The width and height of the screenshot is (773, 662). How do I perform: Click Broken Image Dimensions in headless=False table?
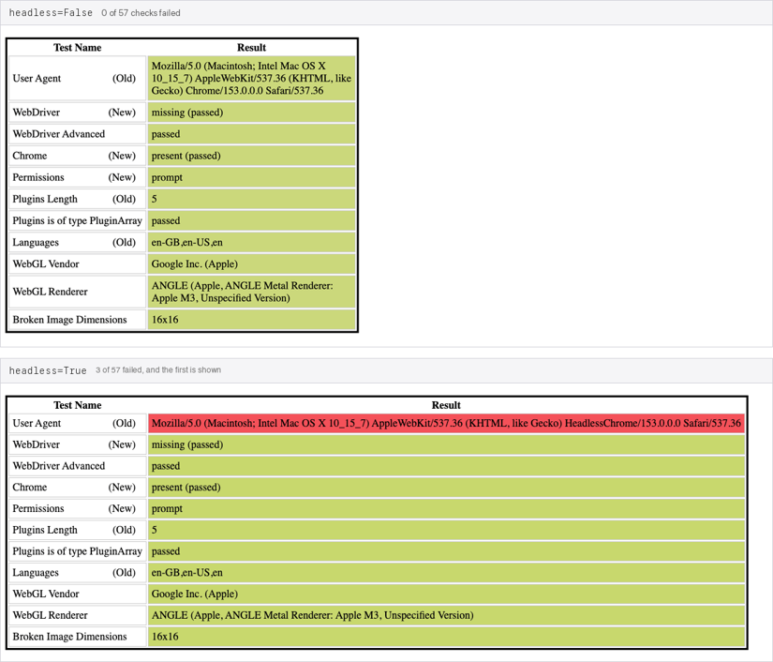coord(78,320)
